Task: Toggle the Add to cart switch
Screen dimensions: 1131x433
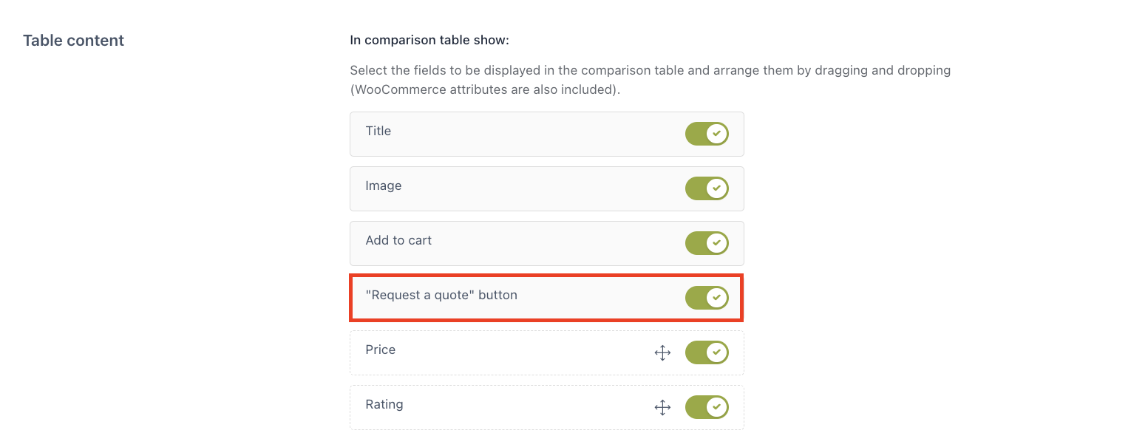Action: [707, 243]
